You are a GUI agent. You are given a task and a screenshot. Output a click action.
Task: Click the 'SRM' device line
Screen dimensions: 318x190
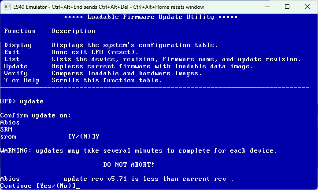pos(6,129)
